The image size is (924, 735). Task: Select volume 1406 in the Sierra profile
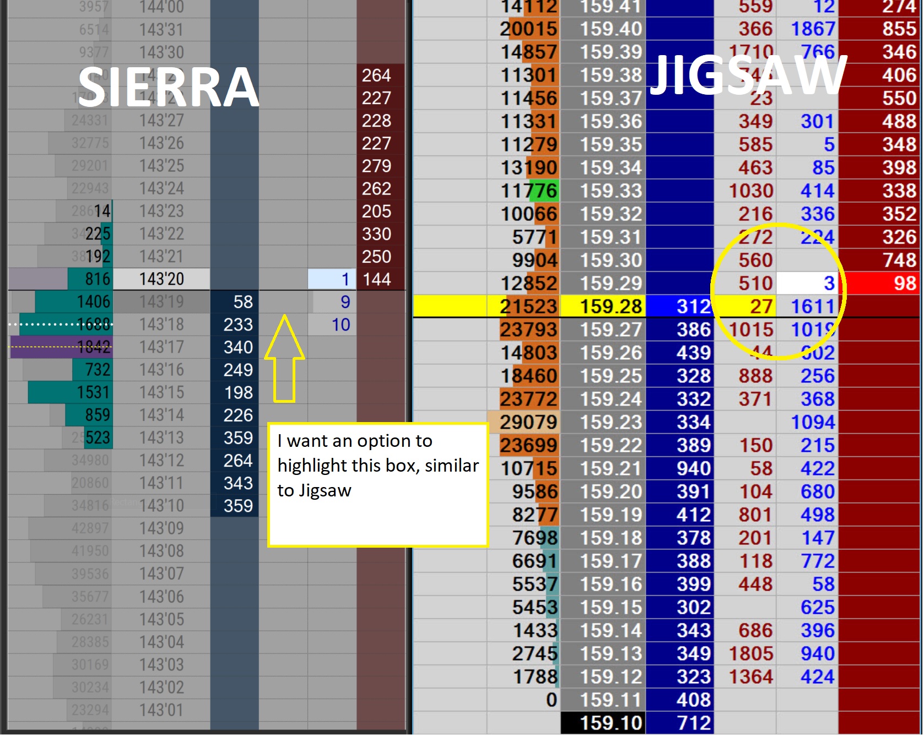[x=74, y=302]
